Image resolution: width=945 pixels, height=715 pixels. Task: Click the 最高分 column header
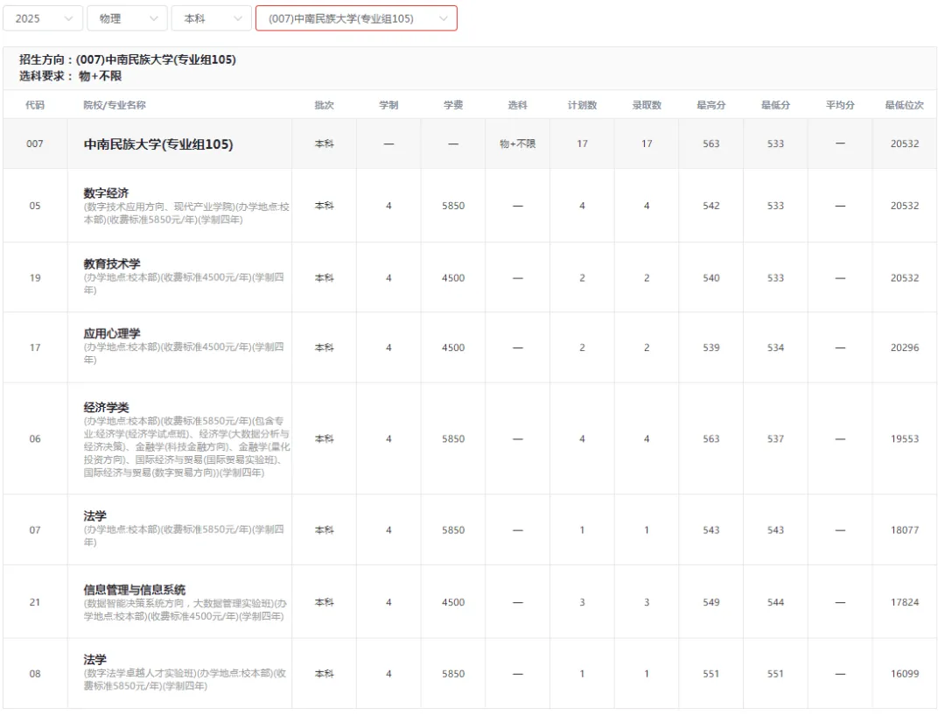click(x=711, y=105)
